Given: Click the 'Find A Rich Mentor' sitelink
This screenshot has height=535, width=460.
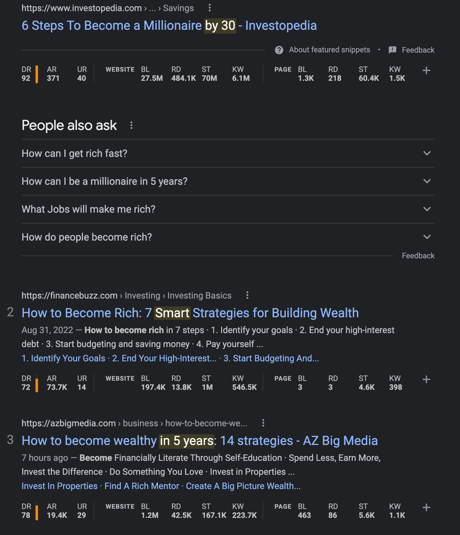Looking at the screenshot, I should (141, 486).
